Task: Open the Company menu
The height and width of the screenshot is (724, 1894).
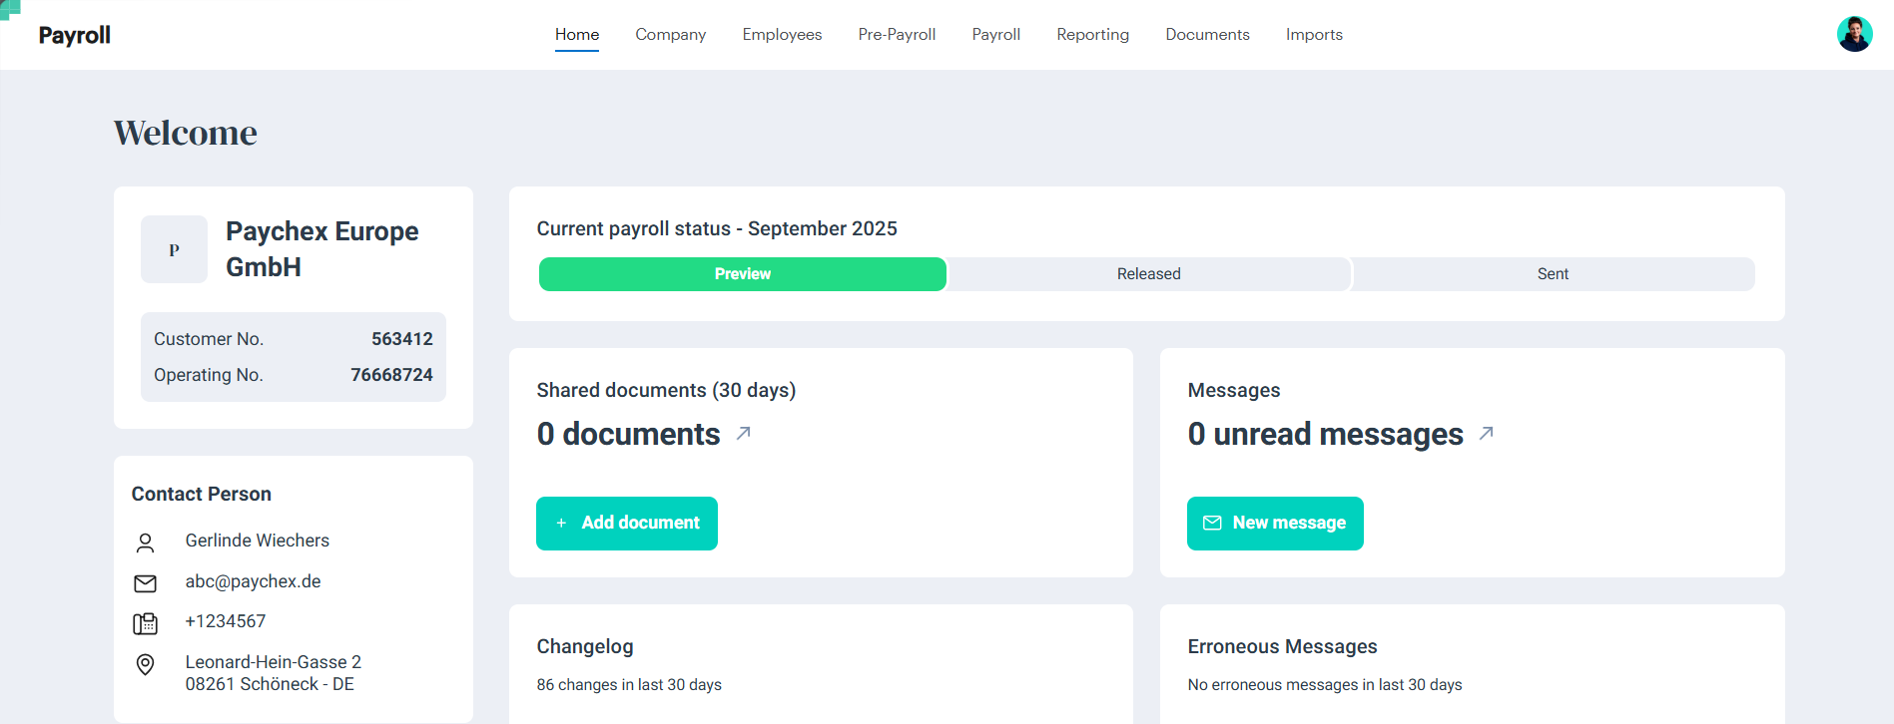Action: [x=670, y=35]
